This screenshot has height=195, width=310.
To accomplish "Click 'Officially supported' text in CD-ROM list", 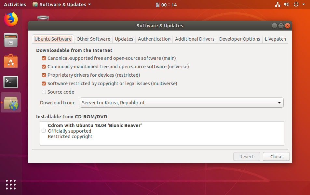I will click(x=69, y=131).
